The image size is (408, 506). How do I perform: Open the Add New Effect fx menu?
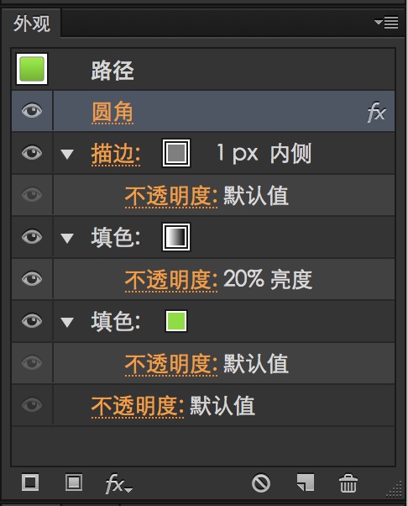(x=118, y=484)
